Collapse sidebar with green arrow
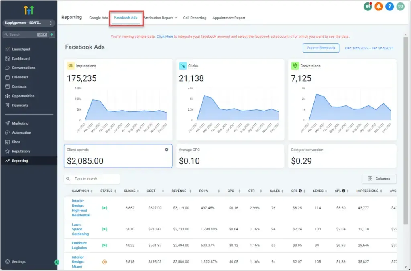This screenshot has height=271, width=411. (57, 262)
